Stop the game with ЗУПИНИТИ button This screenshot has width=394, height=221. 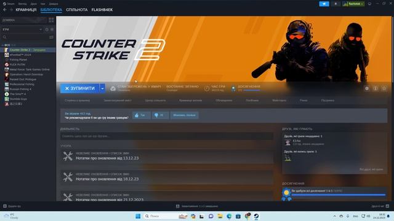(80, 88)
